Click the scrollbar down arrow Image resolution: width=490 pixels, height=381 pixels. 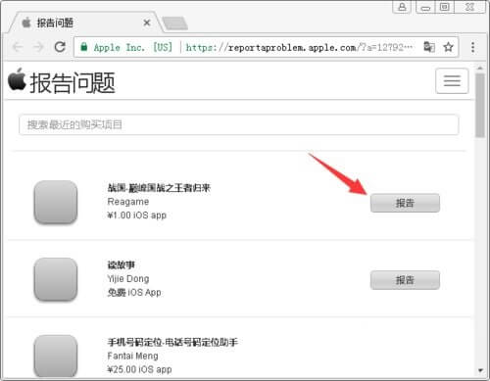[480, 370]
